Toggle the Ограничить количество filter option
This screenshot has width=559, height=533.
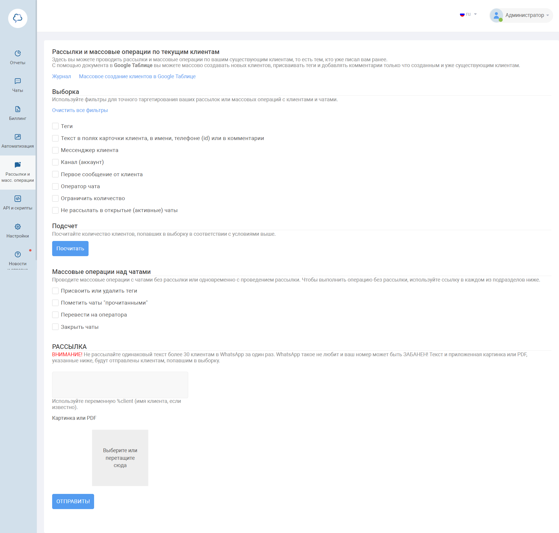(x=55, y=198)
